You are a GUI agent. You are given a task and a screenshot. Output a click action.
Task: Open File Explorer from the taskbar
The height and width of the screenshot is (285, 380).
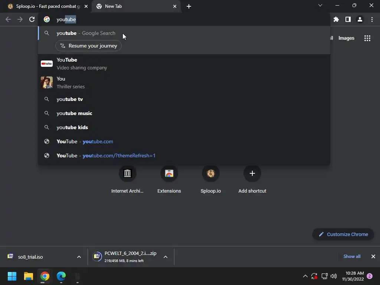tap(28, 276)
